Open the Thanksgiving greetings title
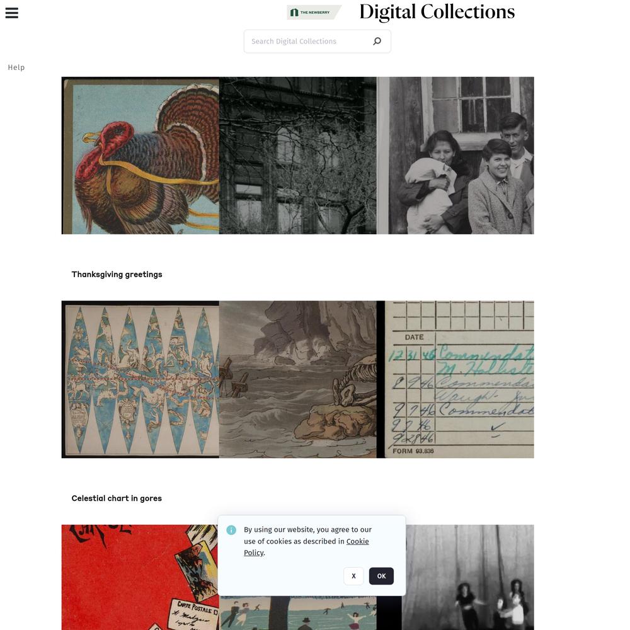The width and height of the screenshot is (630, 630). 117,275
